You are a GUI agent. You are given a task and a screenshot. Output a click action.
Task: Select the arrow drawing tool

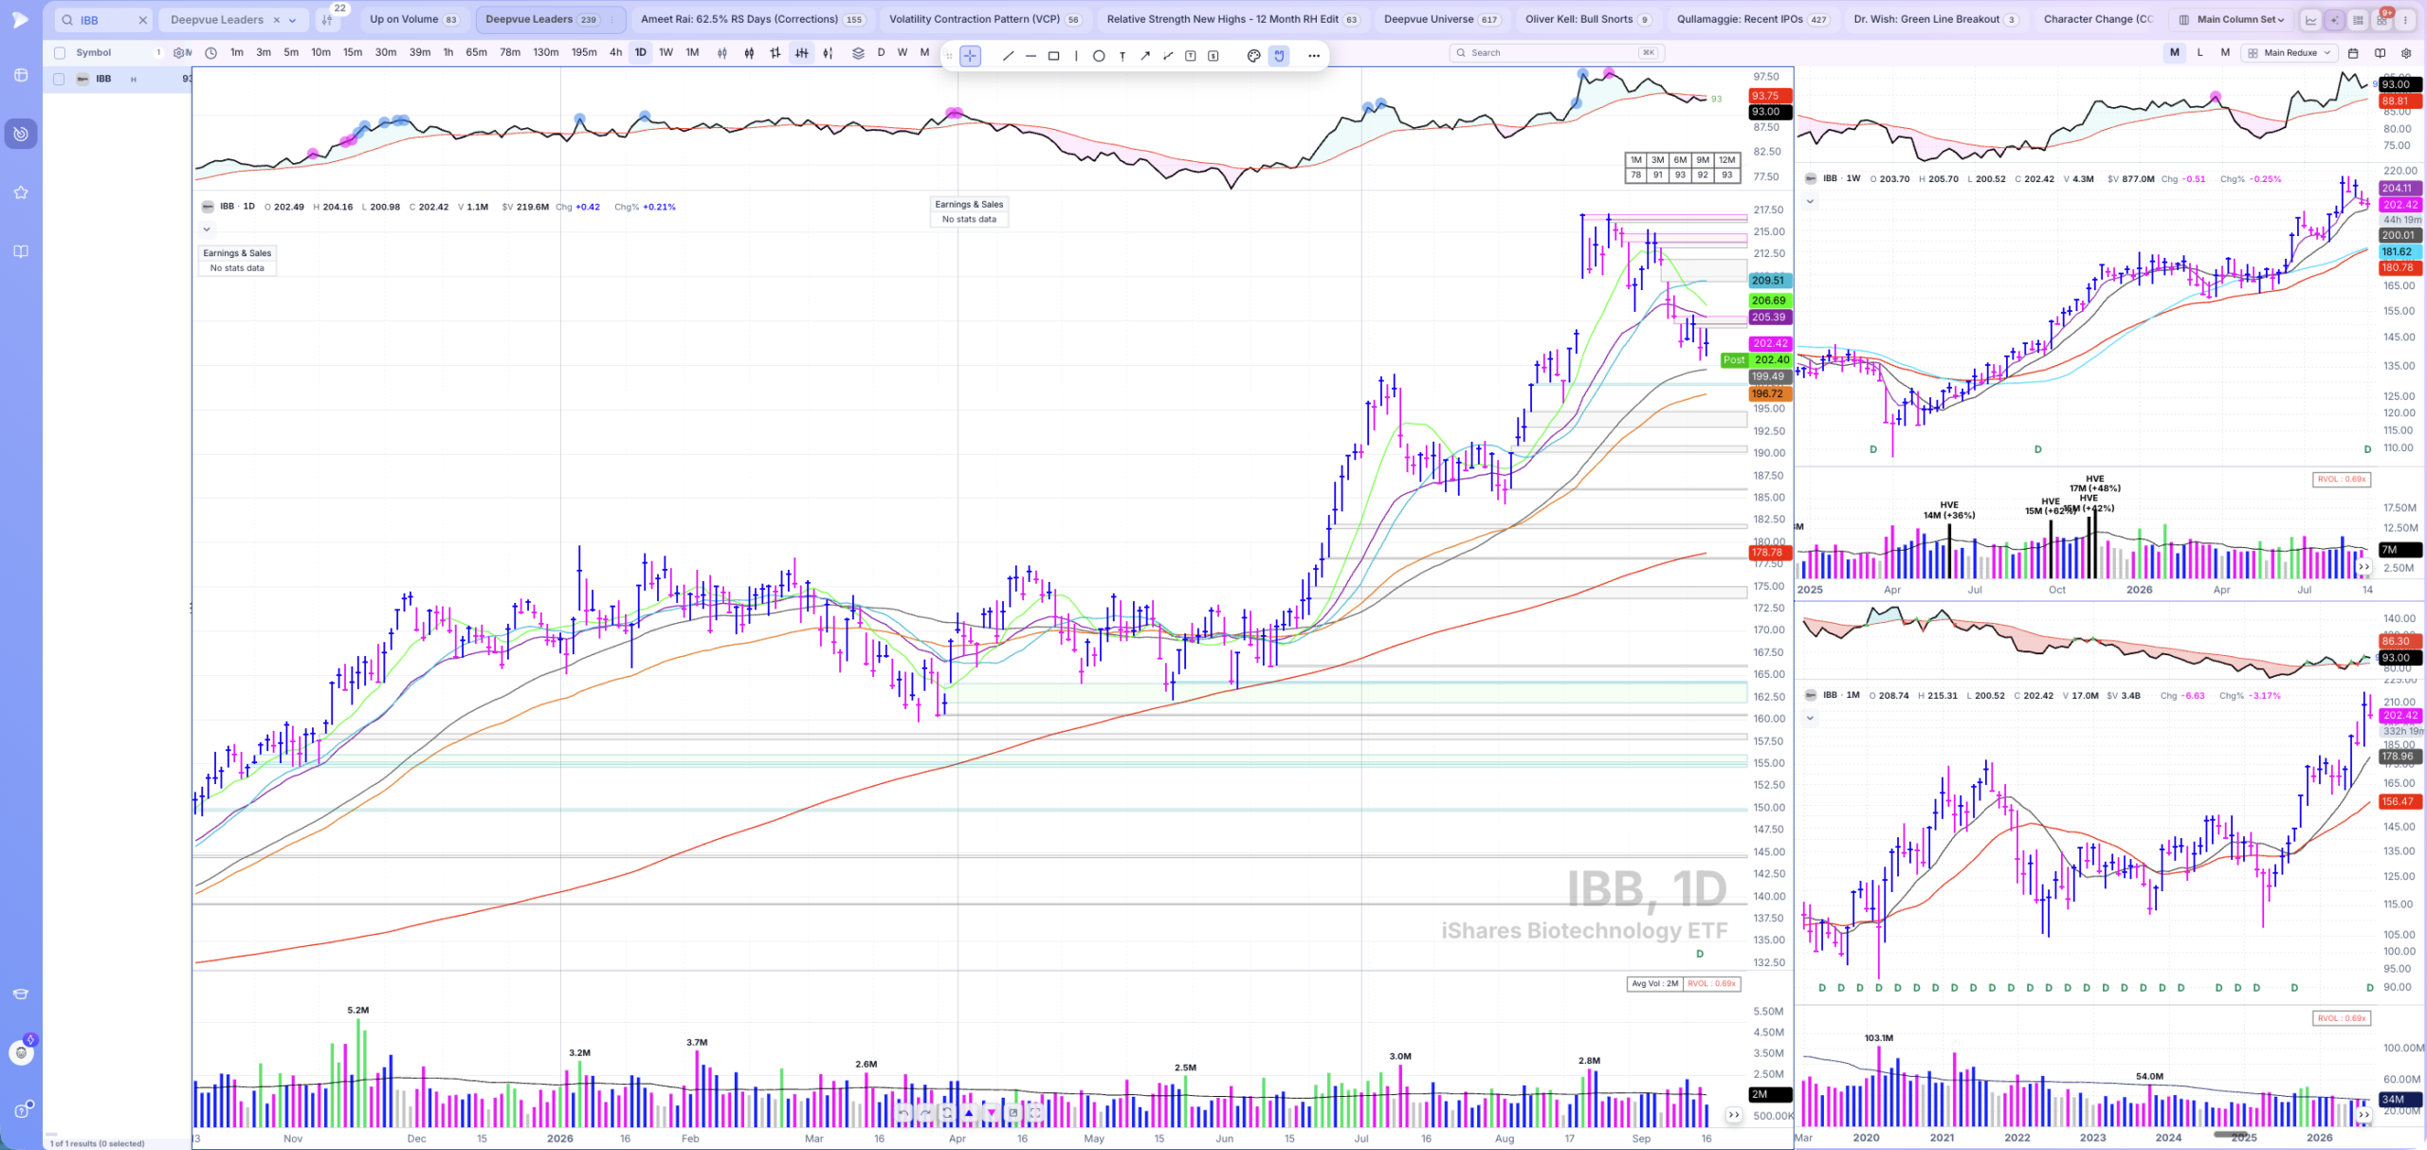(x=1145, y=56)
